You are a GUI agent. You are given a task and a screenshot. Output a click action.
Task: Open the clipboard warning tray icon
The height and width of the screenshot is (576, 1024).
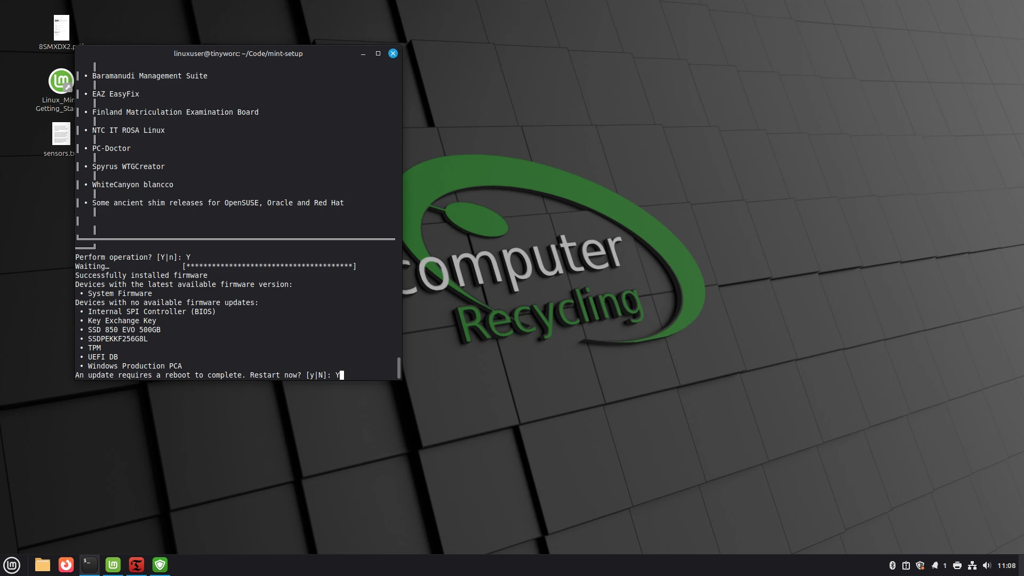(906, 565)
